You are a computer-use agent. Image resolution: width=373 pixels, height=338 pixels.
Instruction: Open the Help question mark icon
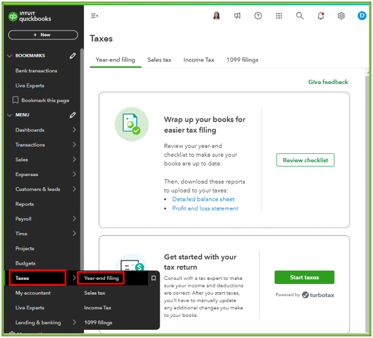coord(258,16)
